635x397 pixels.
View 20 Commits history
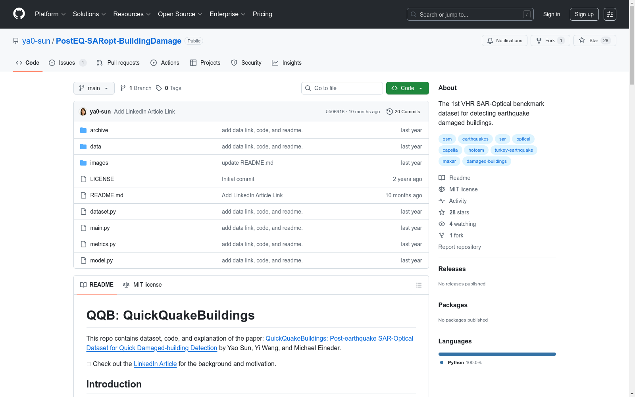[403, 112]
